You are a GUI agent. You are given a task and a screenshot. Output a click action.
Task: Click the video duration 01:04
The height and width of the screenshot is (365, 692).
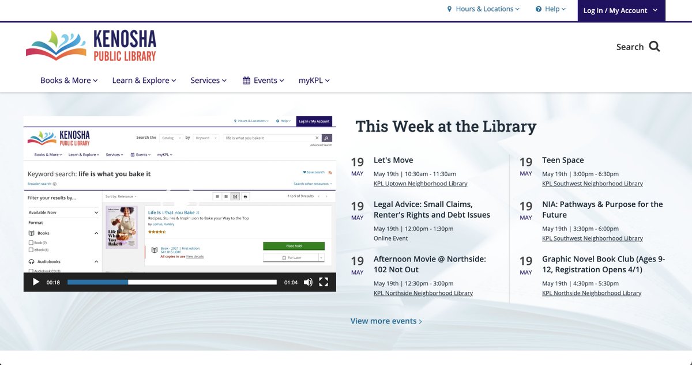291,283
